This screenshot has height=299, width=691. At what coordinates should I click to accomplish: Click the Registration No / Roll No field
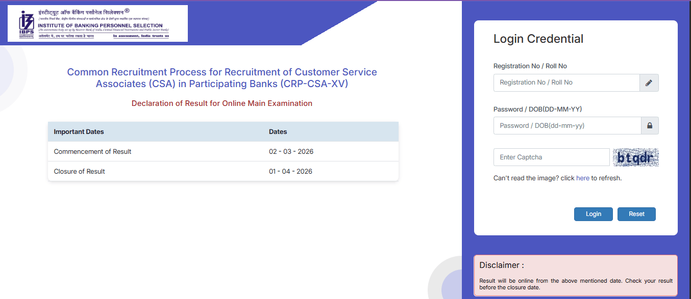click(566, 83)
